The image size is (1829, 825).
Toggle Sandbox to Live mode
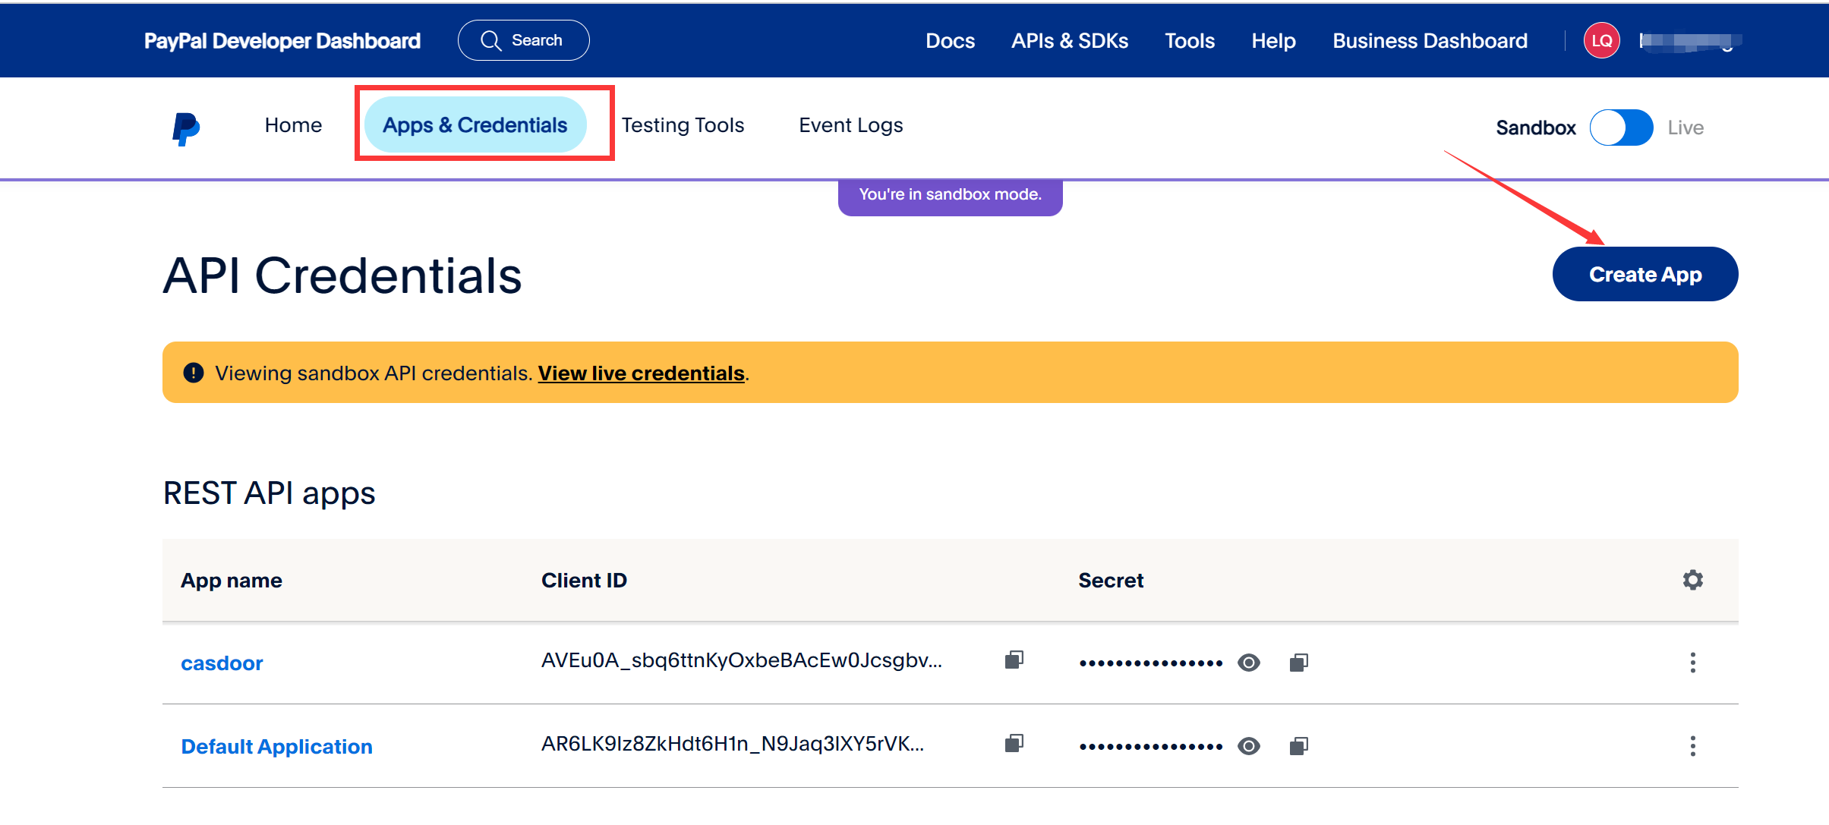(1622, 127)
